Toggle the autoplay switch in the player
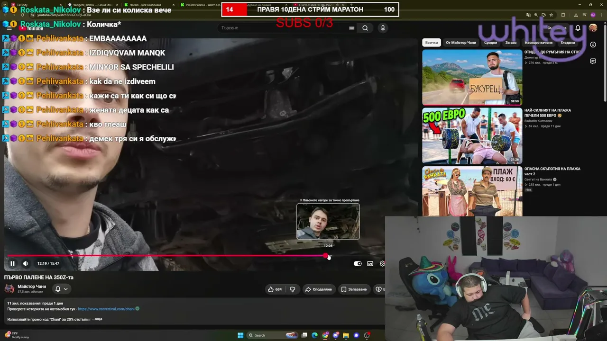This screenshot has height=341, width=607. (x=358, y=264)
